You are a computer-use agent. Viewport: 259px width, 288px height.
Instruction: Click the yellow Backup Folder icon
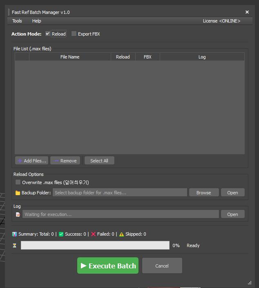pyautogui.click(x=18, y=193)
